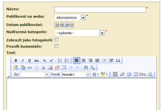Open the background highlight color picker
The image size is (163, 110).
(x=104, y=74)
